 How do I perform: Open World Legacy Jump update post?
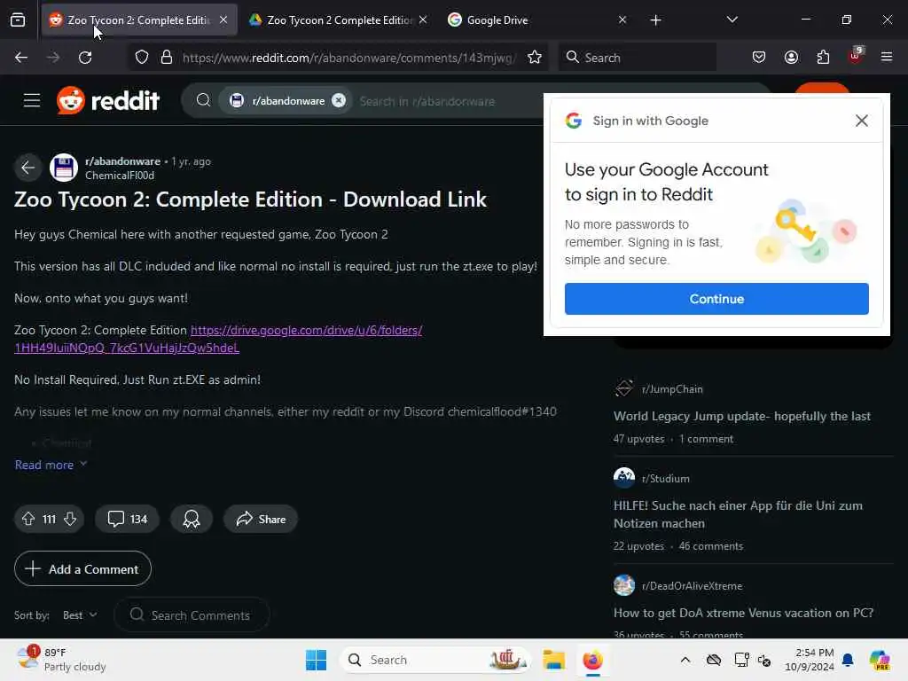tap(742, 416)
